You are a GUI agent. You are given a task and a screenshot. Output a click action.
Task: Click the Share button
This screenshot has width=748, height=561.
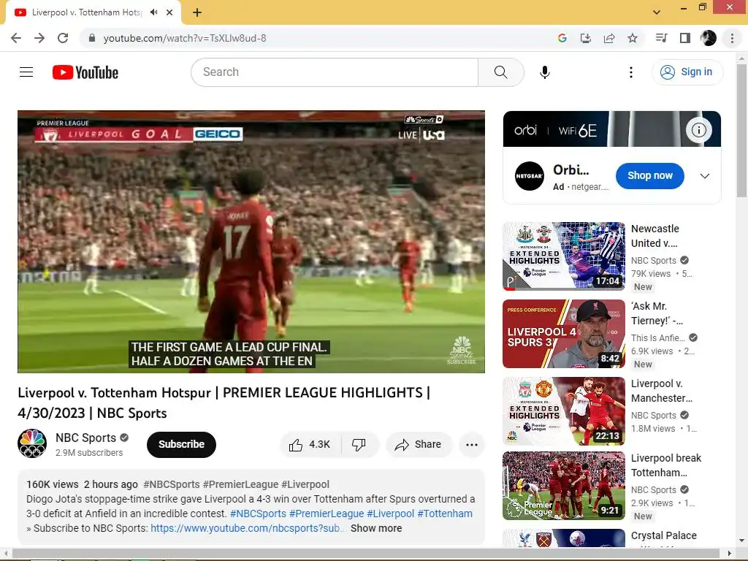click(x=419, y=445)
